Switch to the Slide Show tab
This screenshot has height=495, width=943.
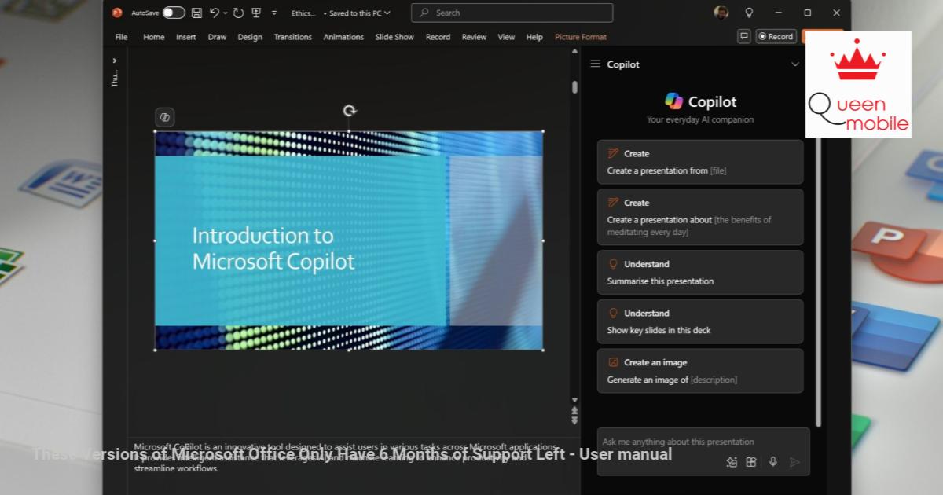coord(394,37)
